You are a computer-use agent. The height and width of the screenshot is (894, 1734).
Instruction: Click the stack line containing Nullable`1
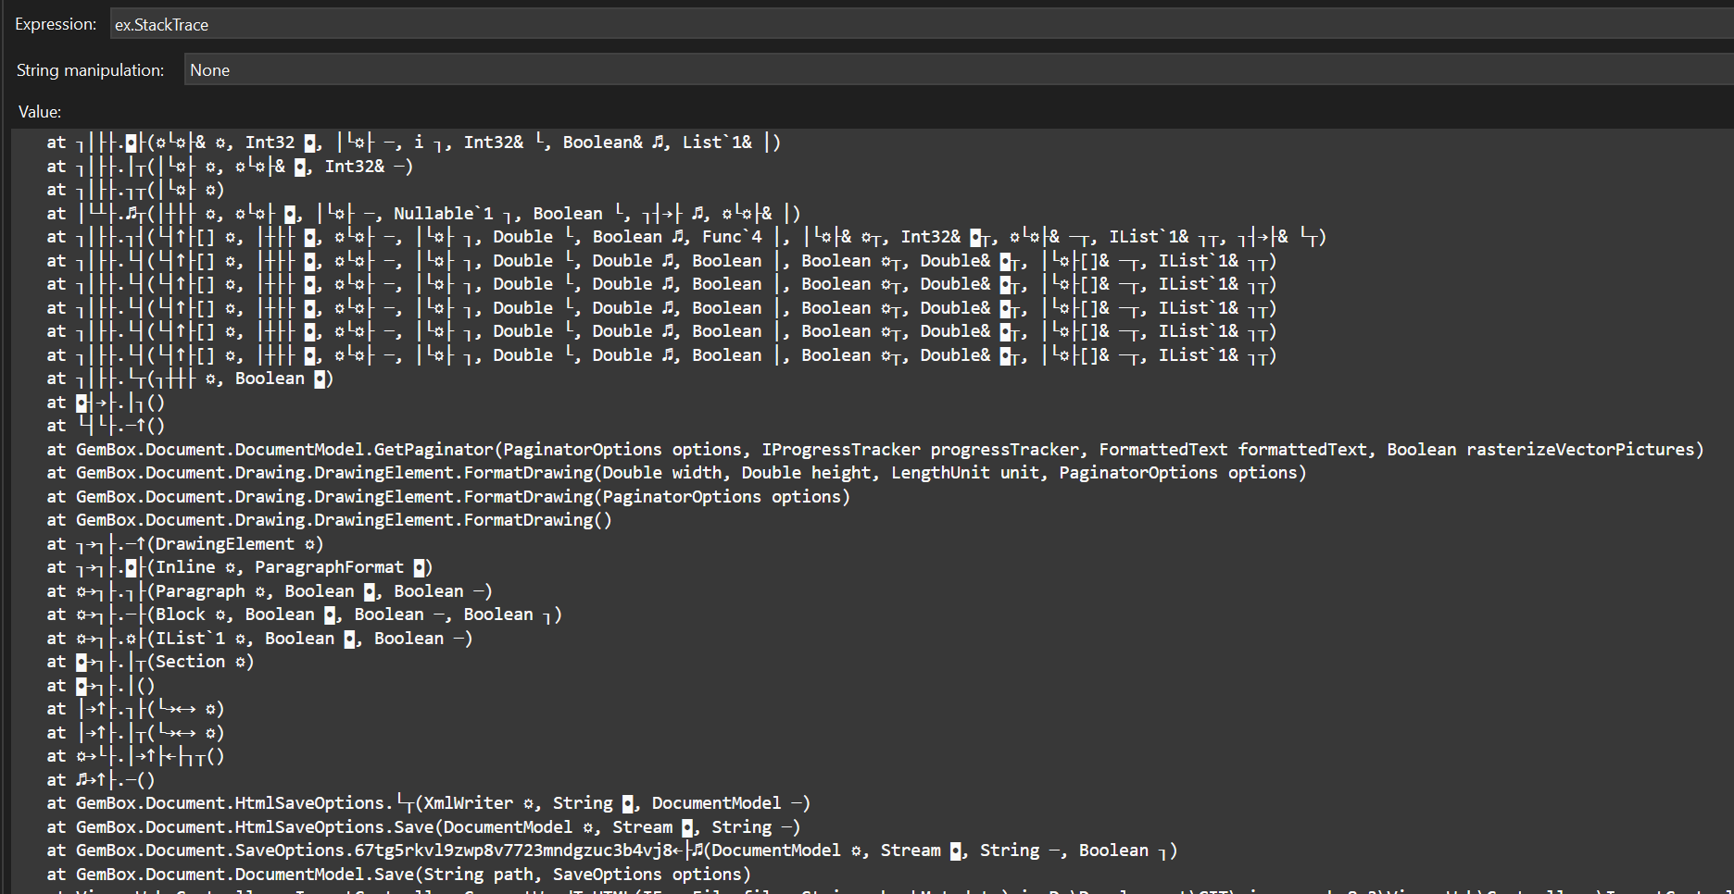[423, 214]
